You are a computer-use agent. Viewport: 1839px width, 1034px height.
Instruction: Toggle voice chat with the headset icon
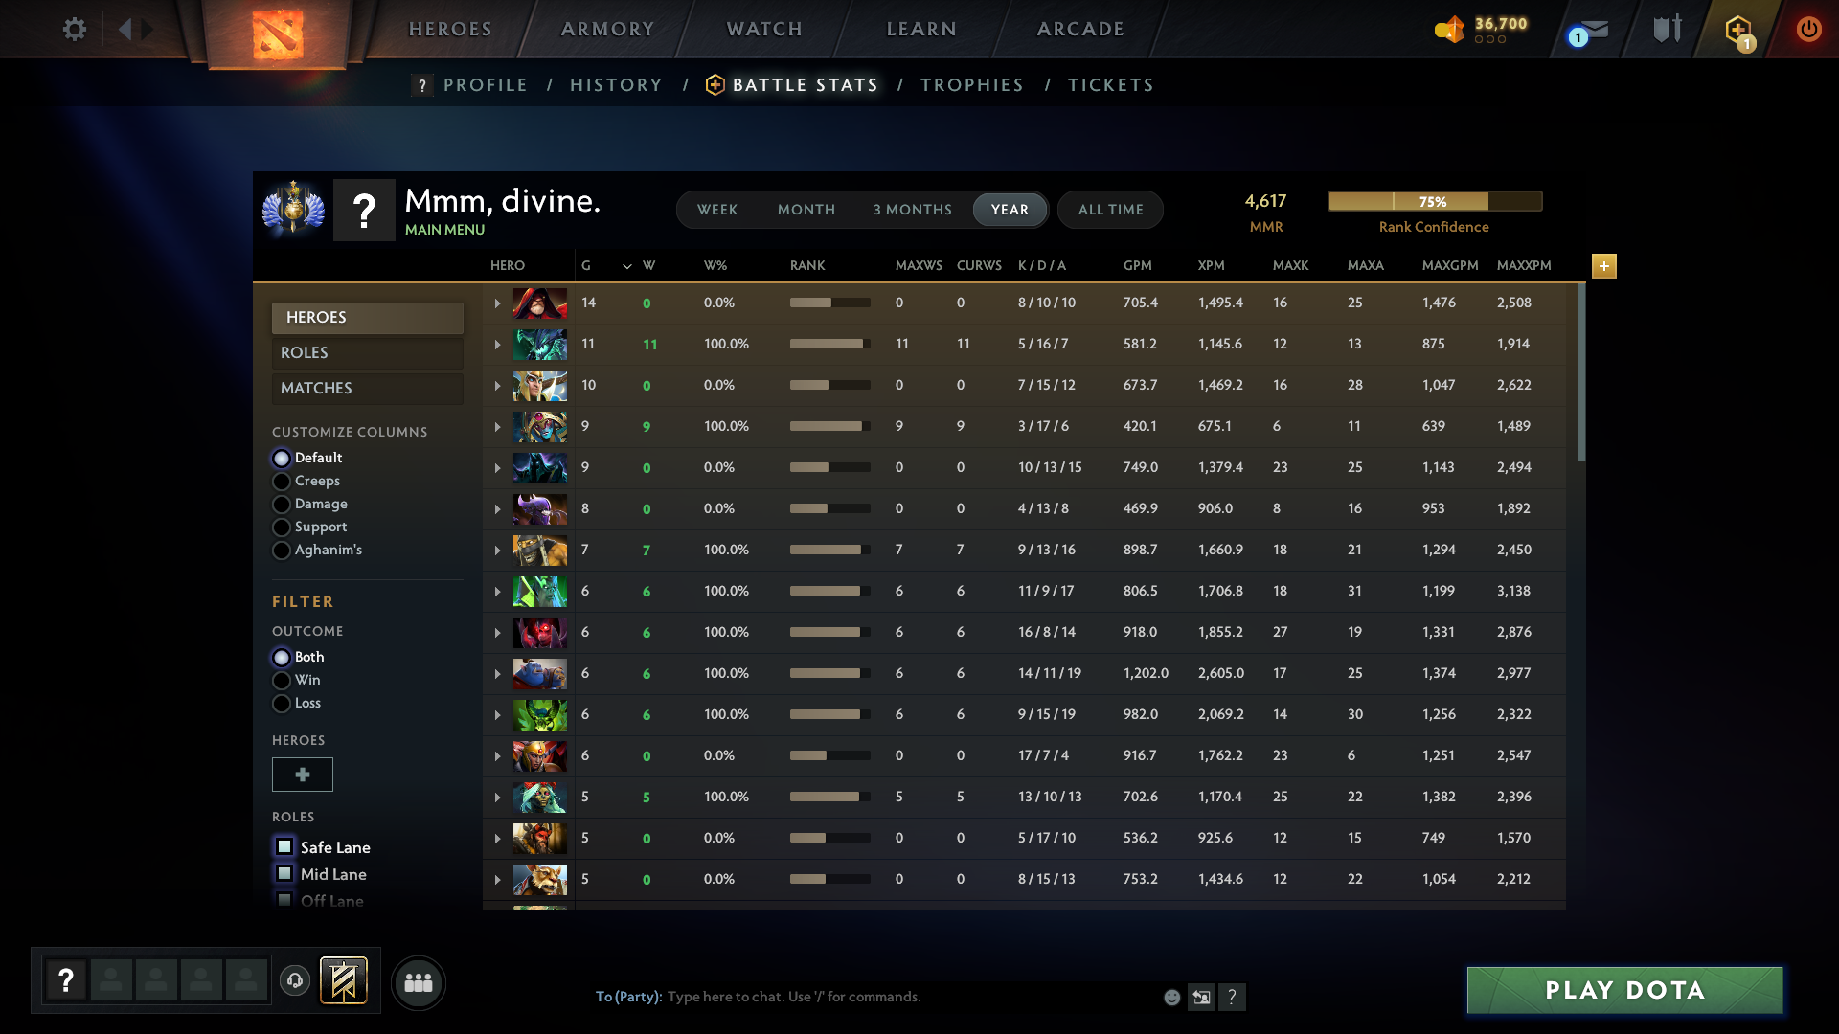pos(295,981)
